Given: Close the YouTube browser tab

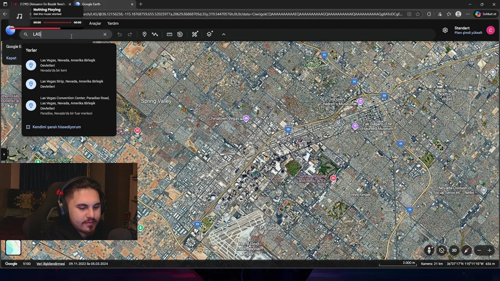Looking at the screenshot, I should click(x=70, y=4).
